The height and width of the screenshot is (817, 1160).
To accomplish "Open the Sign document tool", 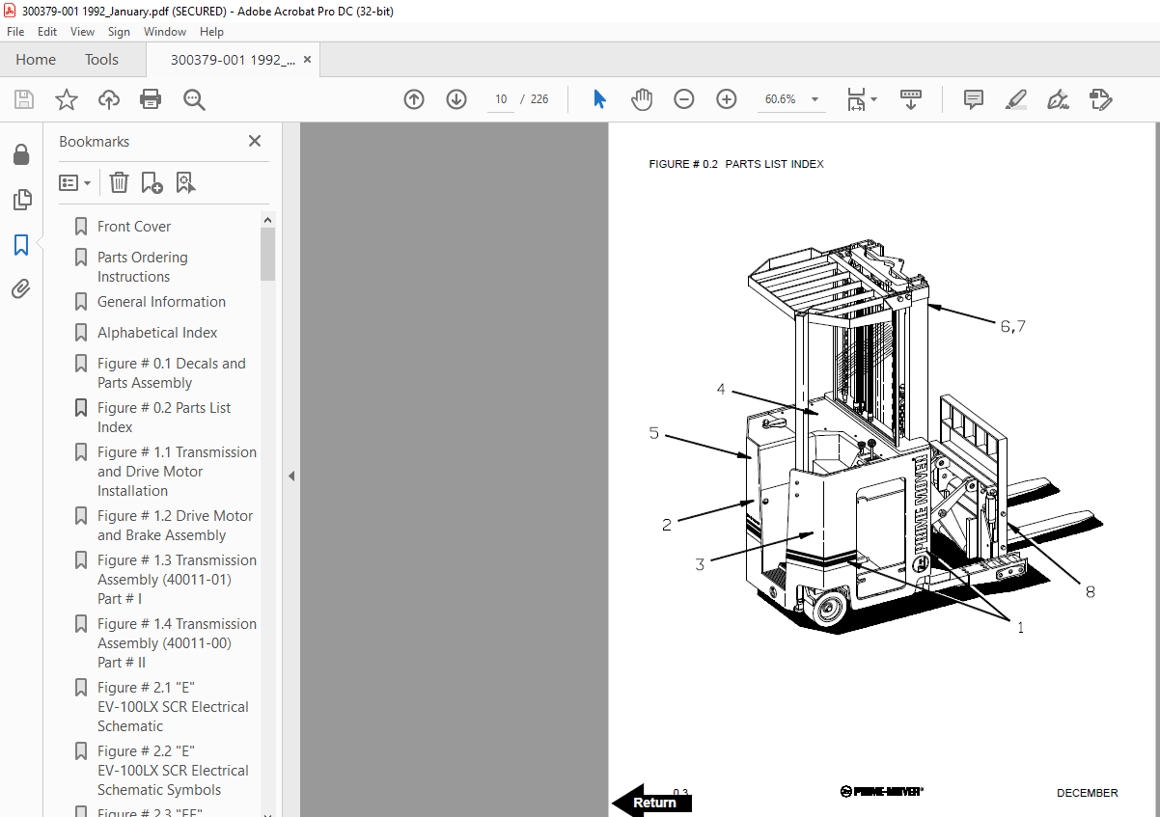I will coord(1059,99).
